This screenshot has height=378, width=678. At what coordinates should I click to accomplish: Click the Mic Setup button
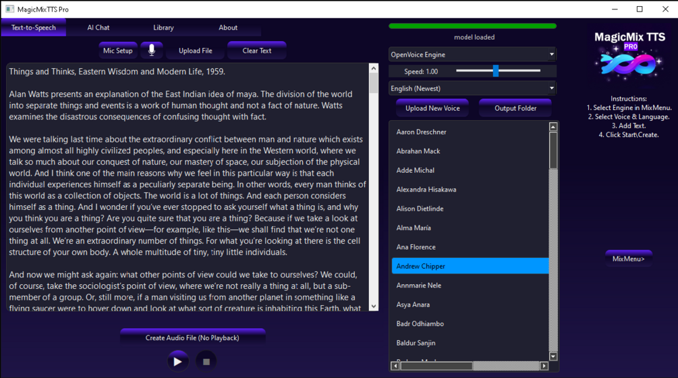(x=118, y=51)
